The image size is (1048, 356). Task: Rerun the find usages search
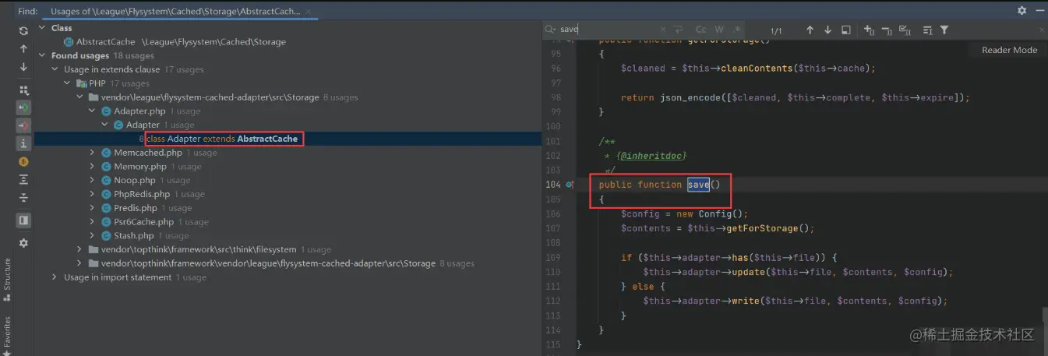pyautogui.click(x=23, y=30)
